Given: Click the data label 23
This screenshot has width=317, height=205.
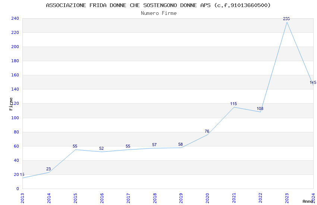Looking at the screenshot, I should [48, 169].
